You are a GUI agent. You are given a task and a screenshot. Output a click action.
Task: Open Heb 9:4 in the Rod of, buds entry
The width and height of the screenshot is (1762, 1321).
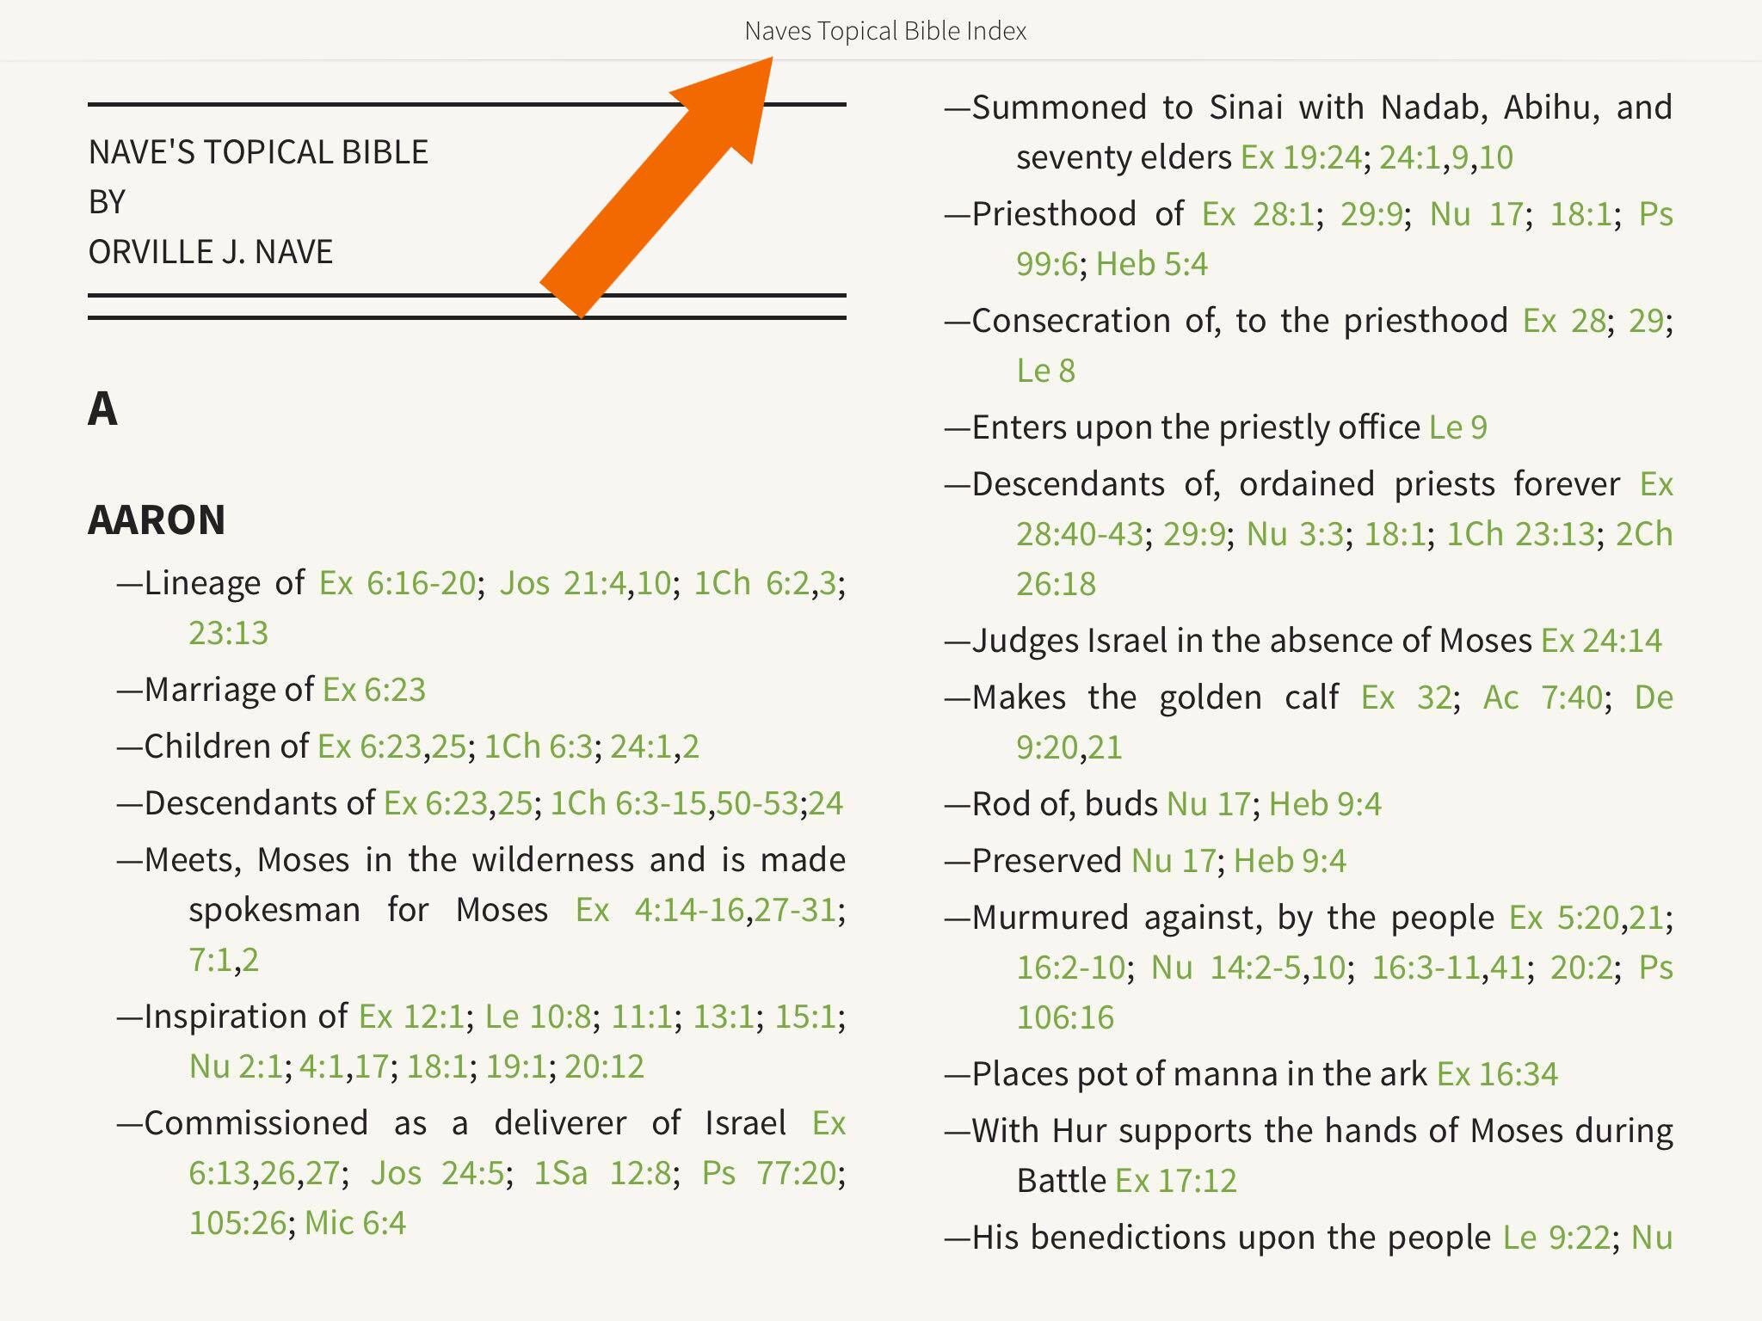coord(1326,805)
